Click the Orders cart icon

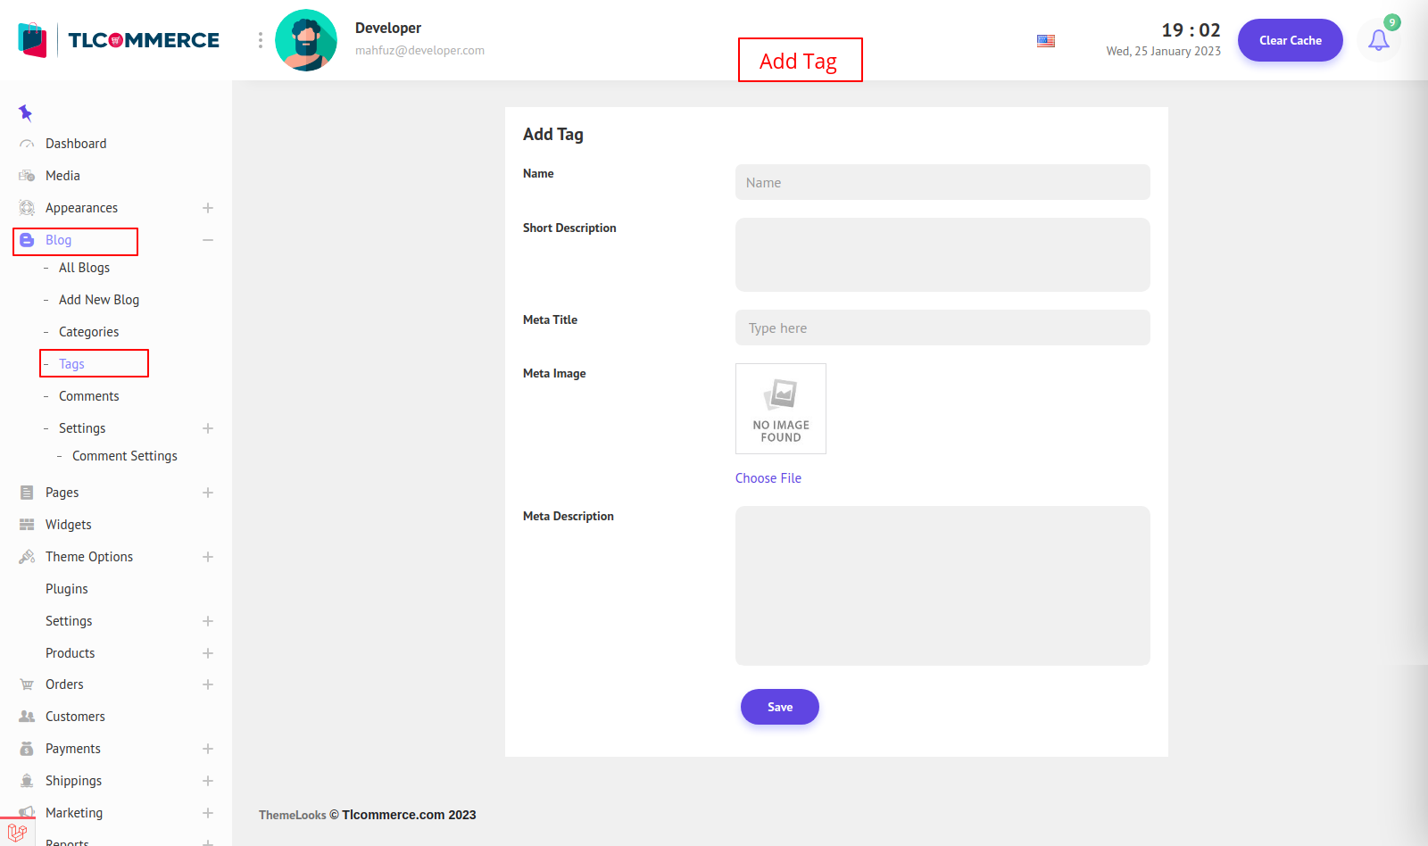tap(27, 684)
